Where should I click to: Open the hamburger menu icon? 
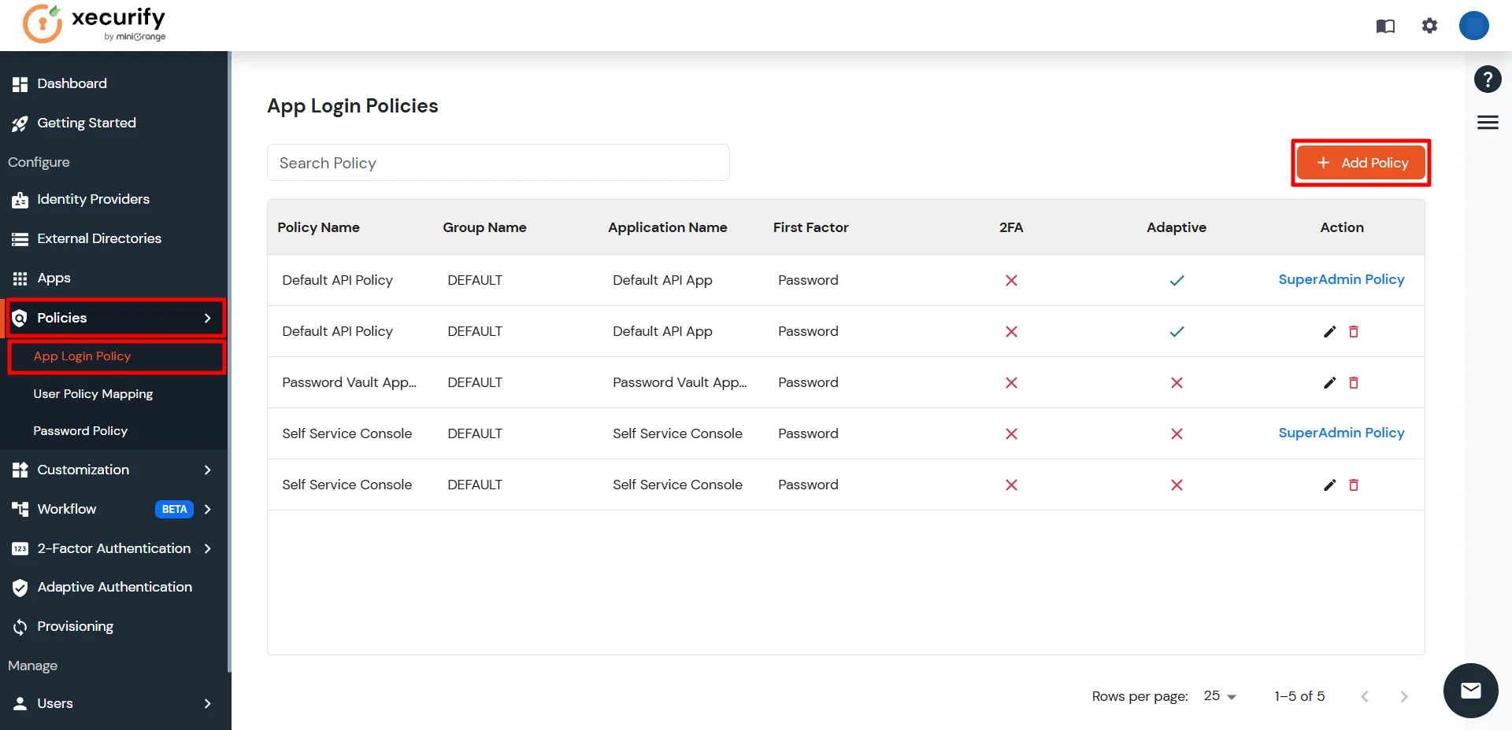pos(1488,122)
